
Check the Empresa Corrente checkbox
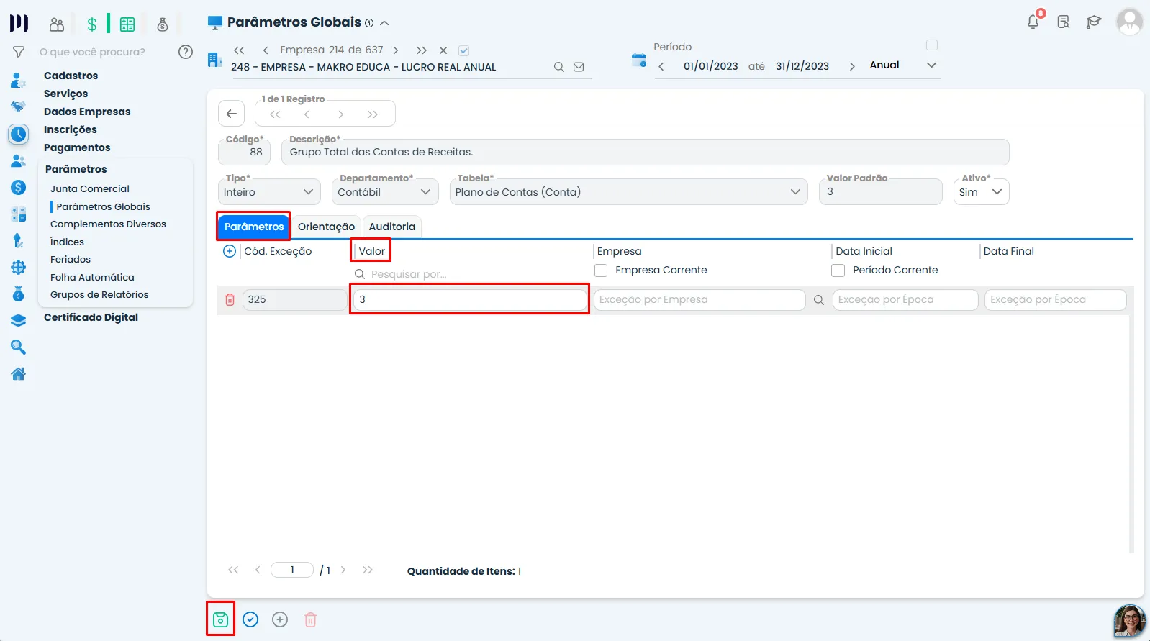(601, 271)
